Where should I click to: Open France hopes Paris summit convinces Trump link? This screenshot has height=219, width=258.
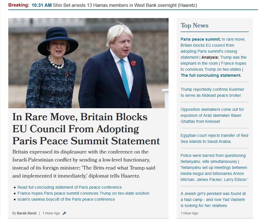83,193
